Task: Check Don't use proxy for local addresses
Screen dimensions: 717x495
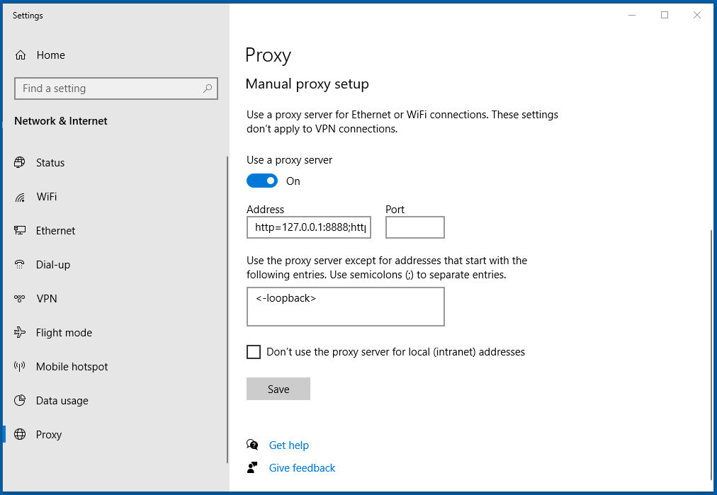Action: point(254,352)
